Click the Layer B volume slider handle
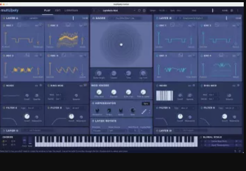246x171 pixels. (x=226, y=18)
